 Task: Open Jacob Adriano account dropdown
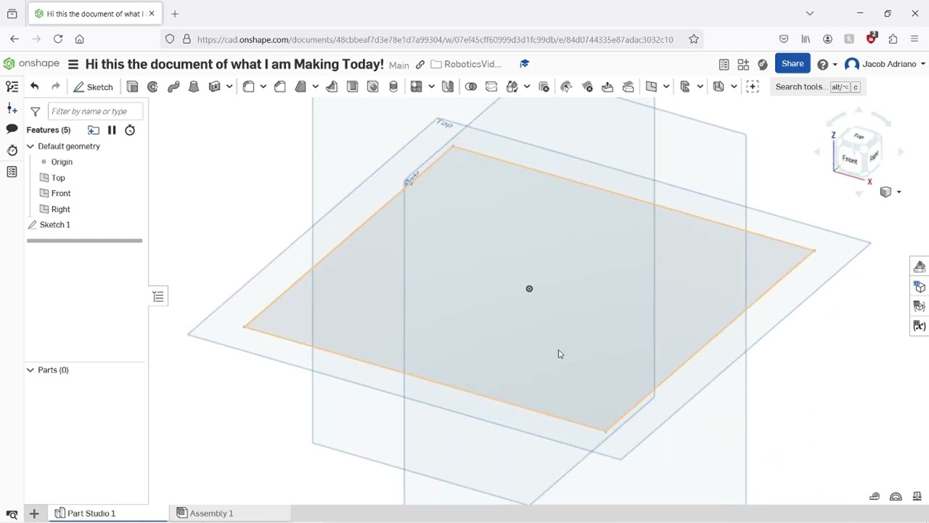tap(885, 64)
